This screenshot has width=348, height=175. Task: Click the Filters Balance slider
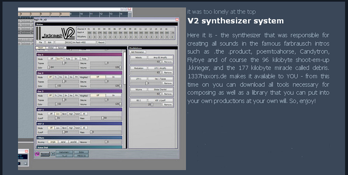click(106, 142)
